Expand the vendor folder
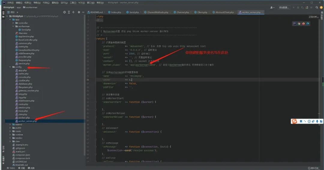This screenshot has width=324, height=170. [x=10, y=138]
